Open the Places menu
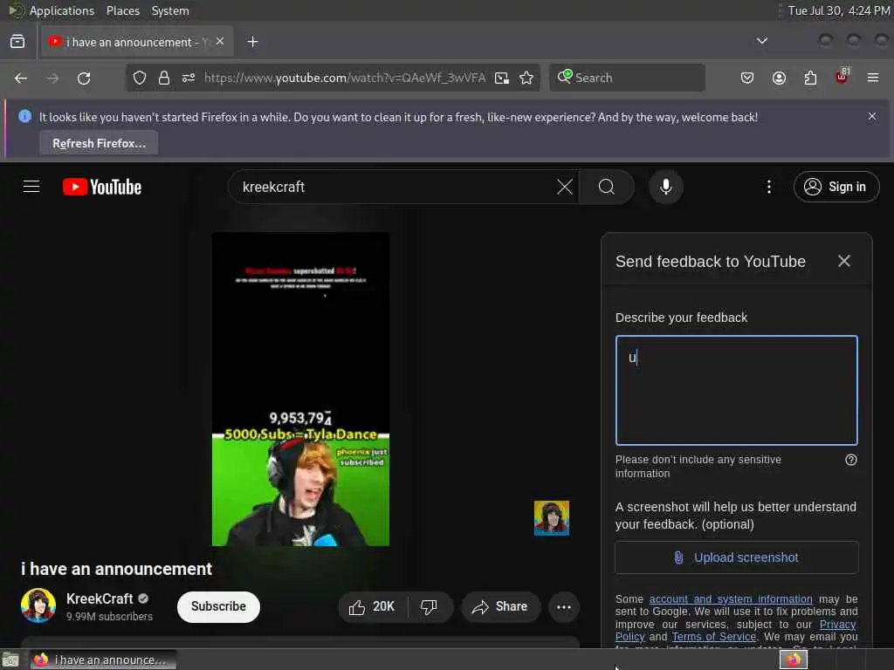Viewport: 894px width, 670px height. pos(123,10)
